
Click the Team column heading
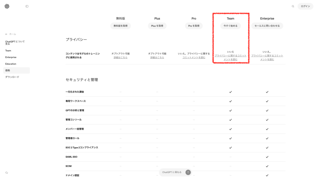click(x=230, y=18)
